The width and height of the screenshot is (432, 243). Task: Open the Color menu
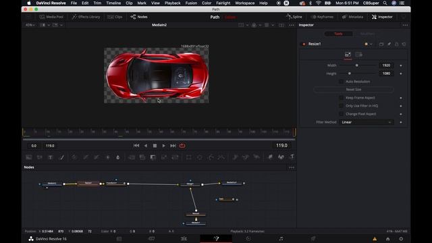(x=207, y=3)
